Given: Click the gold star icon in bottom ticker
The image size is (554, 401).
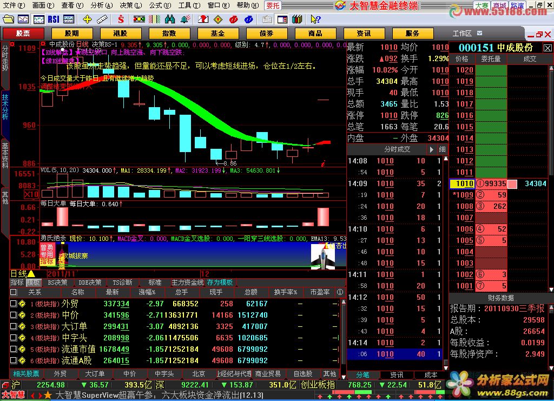Looking at the screenshot, I should [x=48, y=396].
